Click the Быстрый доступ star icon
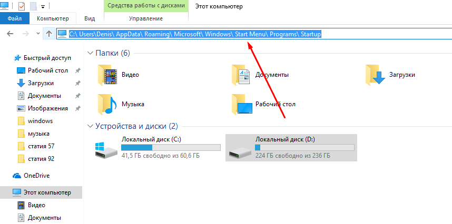Screen dimensions: 452x224 click(17, 58)
